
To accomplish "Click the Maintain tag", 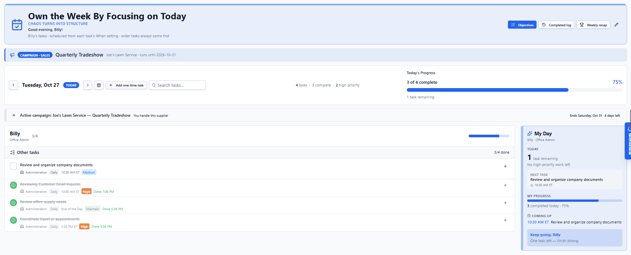I will (92, 209).
